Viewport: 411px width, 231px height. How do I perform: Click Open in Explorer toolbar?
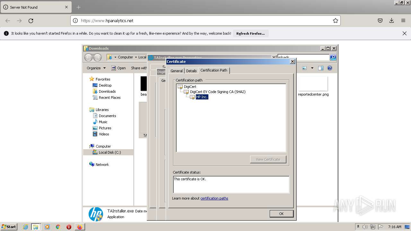click(118, 68)
